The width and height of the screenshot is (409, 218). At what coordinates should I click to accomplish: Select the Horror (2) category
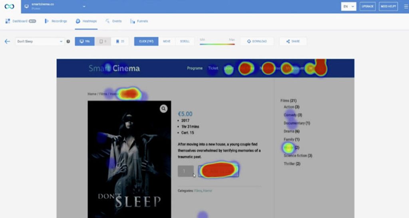291,148
